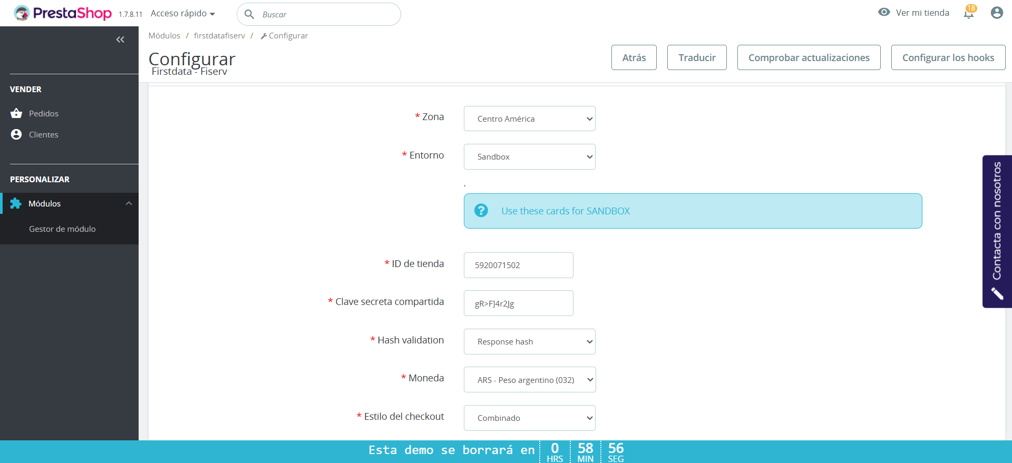Click the Configurar page title

coord(192,58)
